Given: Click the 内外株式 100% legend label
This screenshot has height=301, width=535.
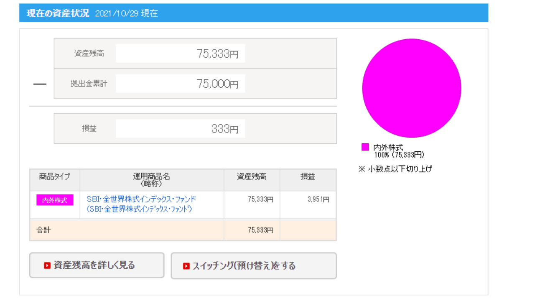Looking at the screenshot, I should (398, 151).
